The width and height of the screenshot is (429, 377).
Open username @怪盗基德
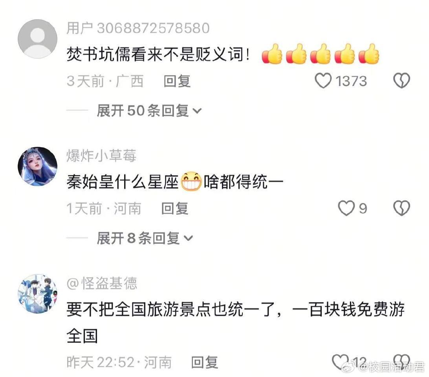[x=102, y=284]
